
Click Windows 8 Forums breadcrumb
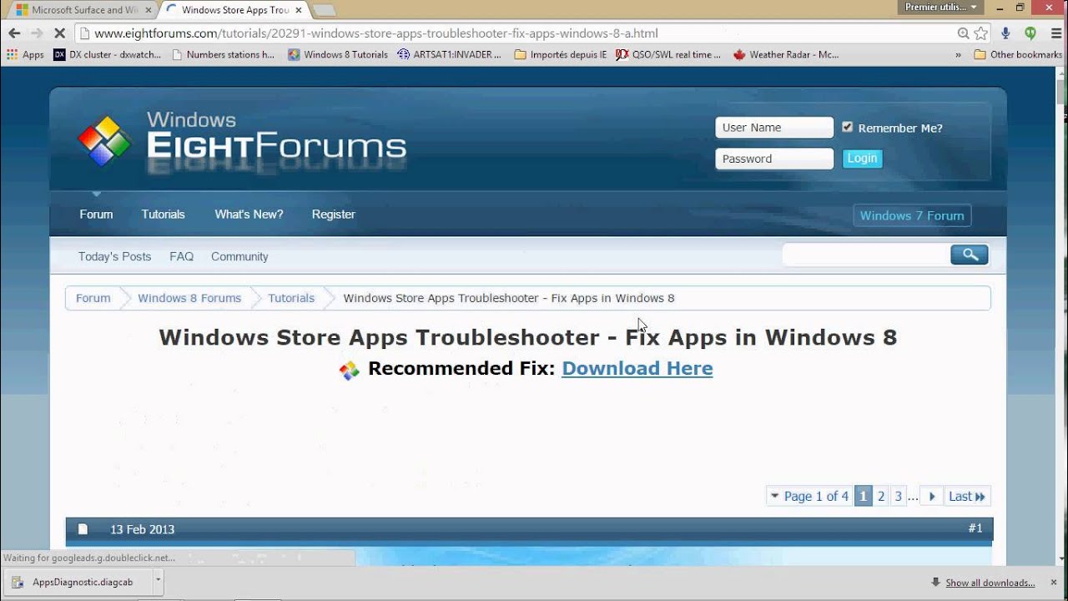189,298
